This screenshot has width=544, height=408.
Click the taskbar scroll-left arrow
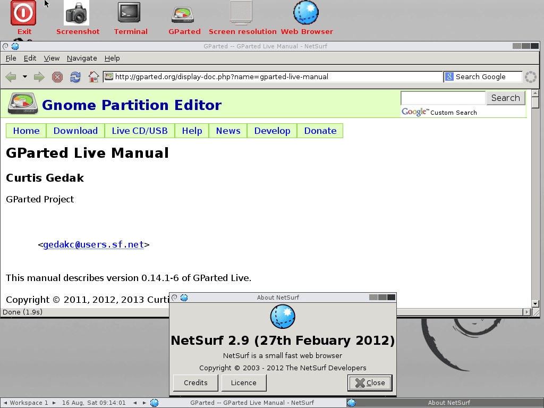click(x=134, y=403)
